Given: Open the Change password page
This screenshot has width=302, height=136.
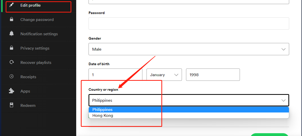Looking at the screenshot, I should click(37, 20).
